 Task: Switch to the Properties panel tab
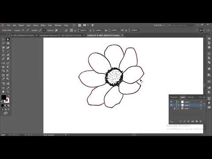click(x=174, y=97)
